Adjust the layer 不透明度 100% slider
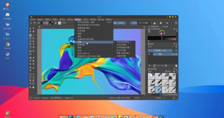This screenshot has height=118, width=224. point(160,51)
